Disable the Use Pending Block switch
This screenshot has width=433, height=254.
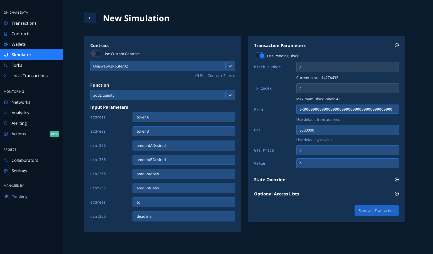click(260, 56)
